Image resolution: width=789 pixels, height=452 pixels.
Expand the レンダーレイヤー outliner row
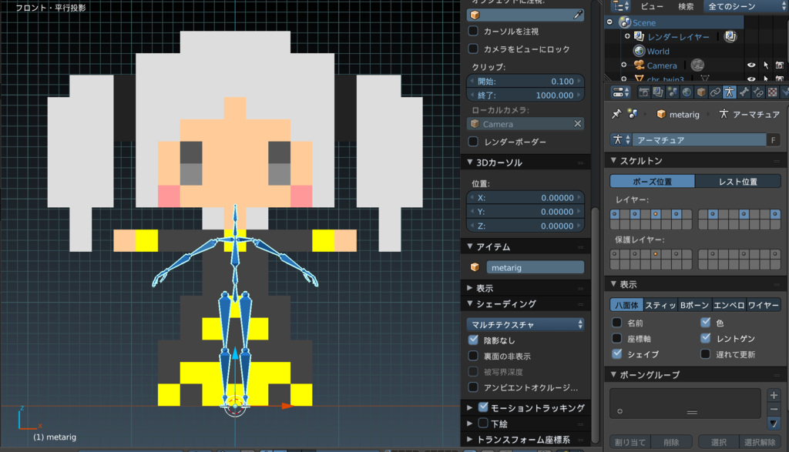[x=627, y=36]
